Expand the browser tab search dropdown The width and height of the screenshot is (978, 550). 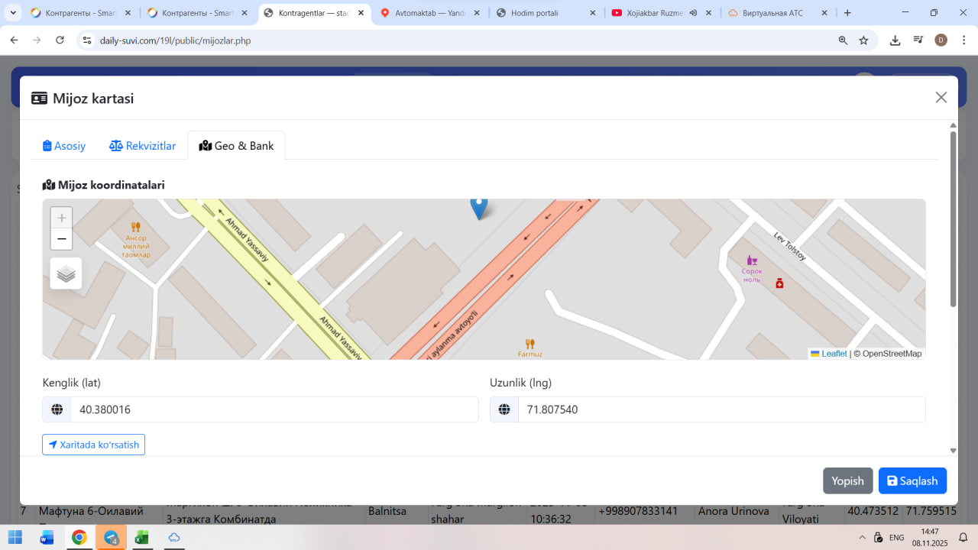tap(13, 13)
